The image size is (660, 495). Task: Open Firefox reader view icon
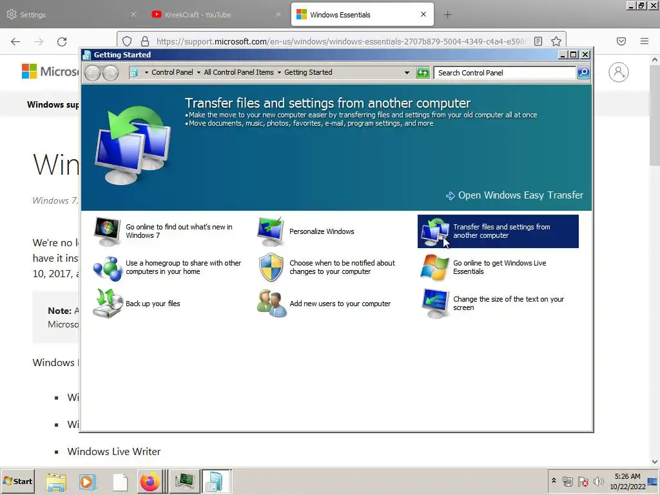(x=538, y=41)
